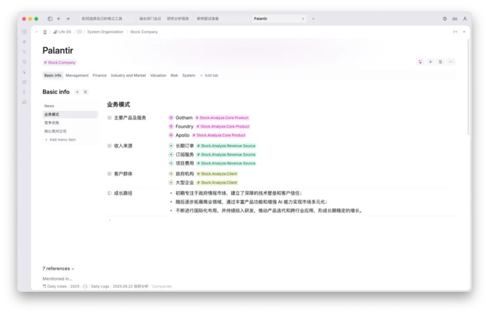Expand the 成长路径 field icon

point(110,194)
